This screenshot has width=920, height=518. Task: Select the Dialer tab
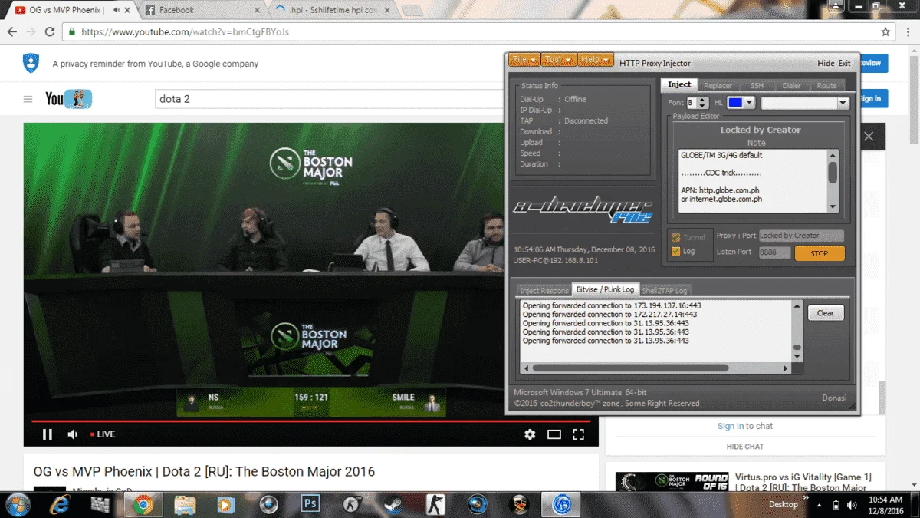(x=791, y=85)
